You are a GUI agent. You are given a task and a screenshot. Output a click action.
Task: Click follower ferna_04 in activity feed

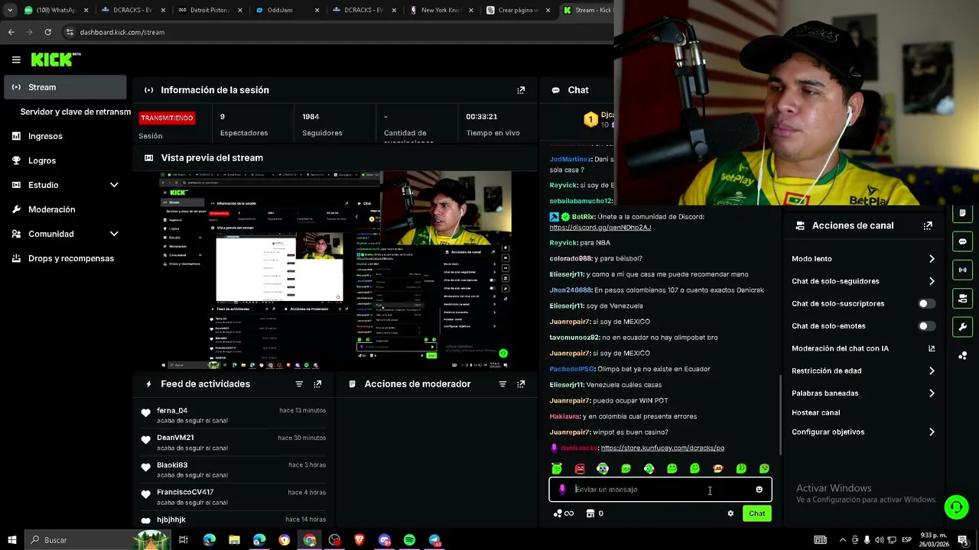click(x=172, y=411)
